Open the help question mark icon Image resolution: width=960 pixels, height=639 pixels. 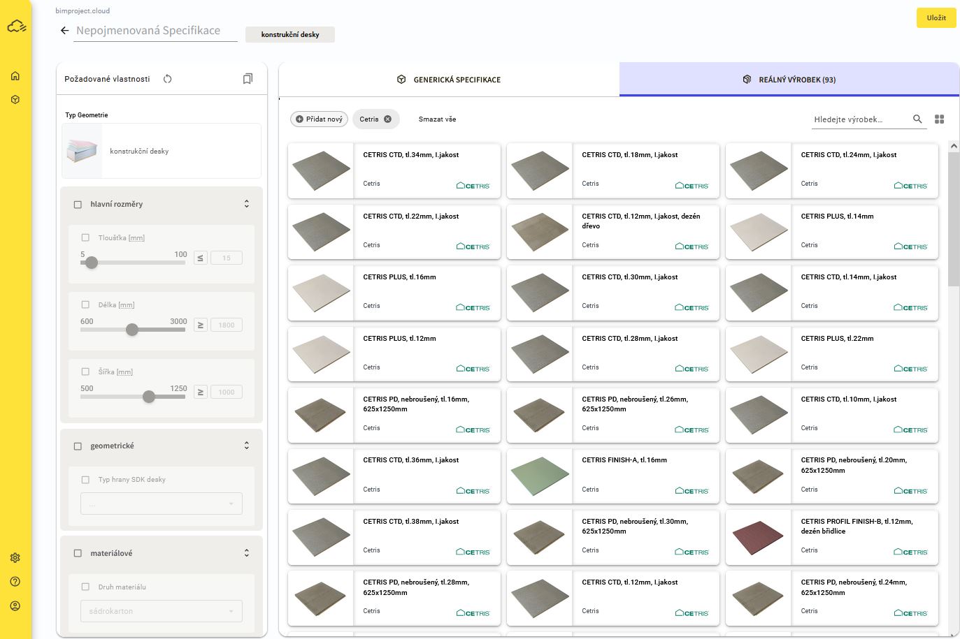[15, 582]
